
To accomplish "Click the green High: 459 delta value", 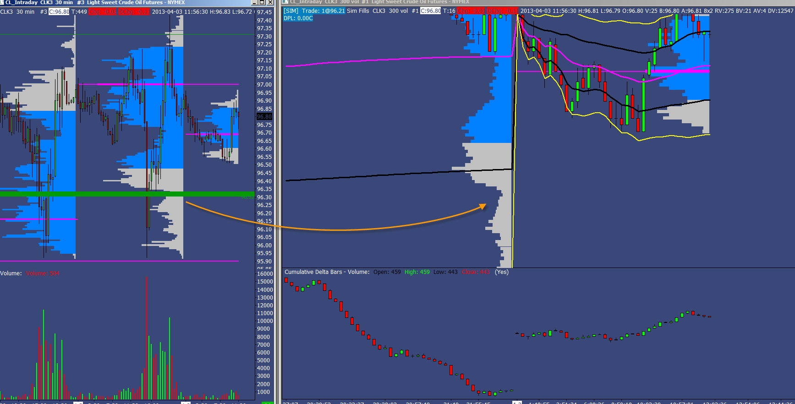I will click(x=417, y=272).
